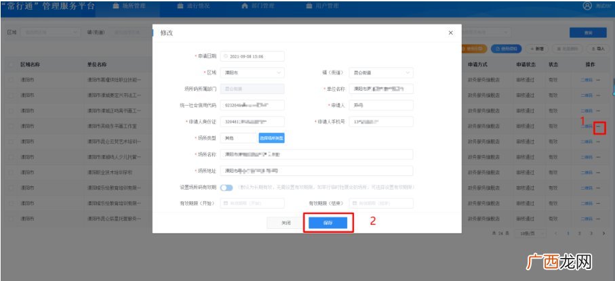The width and height of the screenshot is (615, 281).
Task: Click the 部门管理 home icon
Action: click(x=245, y=6)
